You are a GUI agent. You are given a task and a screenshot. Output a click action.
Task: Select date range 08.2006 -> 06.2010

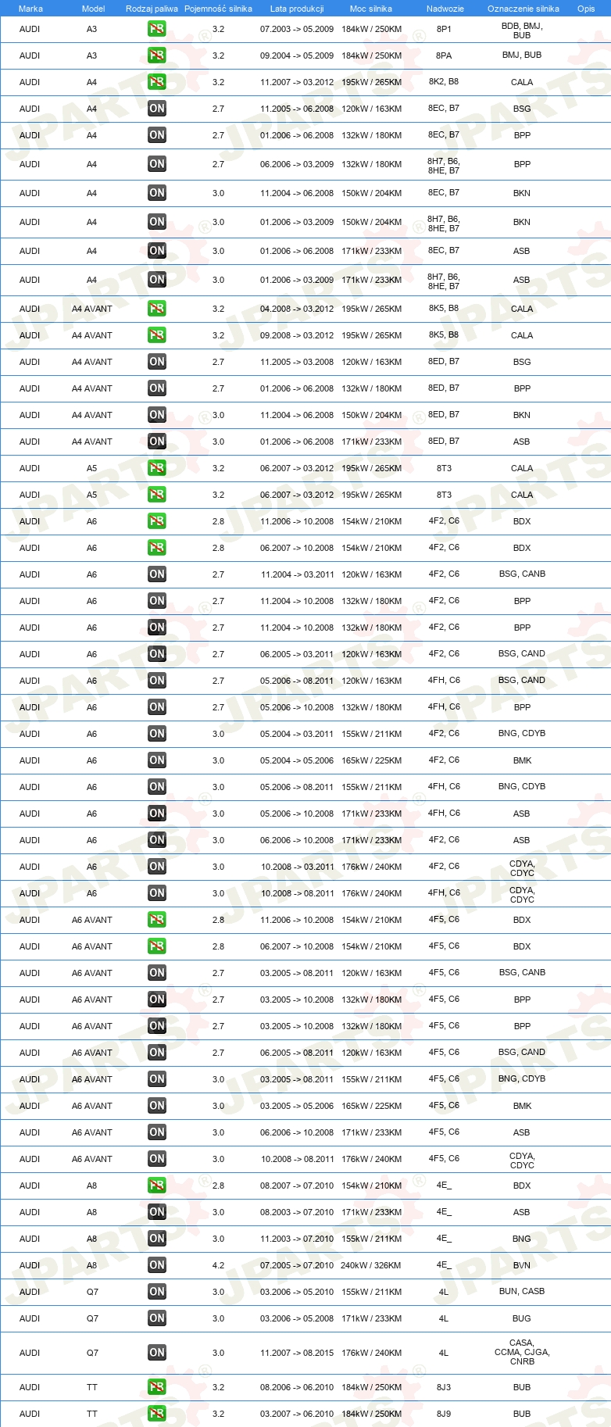click(297, 1387)
